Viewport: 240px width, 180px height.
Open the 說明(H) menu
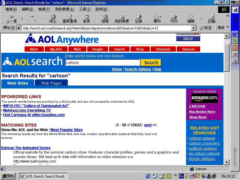(x=101, y=9)
